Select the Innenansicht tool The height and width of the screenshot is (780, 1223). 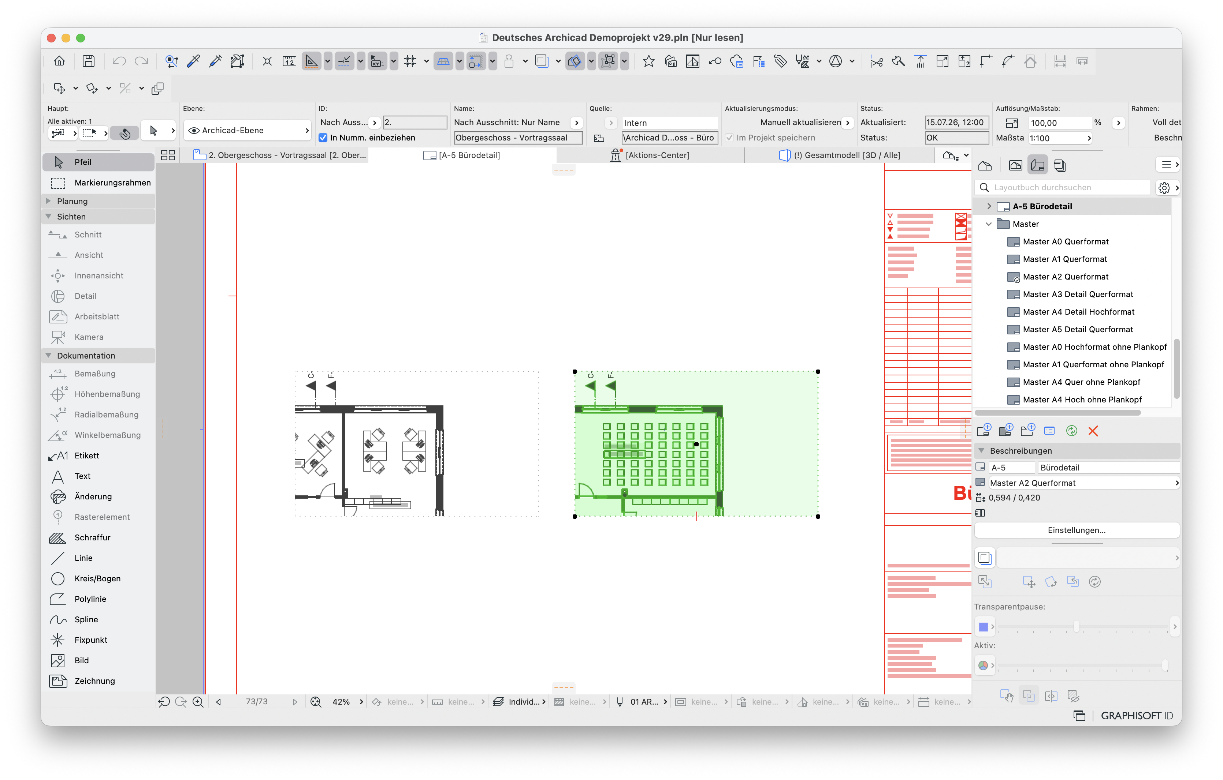pos(98,275)
